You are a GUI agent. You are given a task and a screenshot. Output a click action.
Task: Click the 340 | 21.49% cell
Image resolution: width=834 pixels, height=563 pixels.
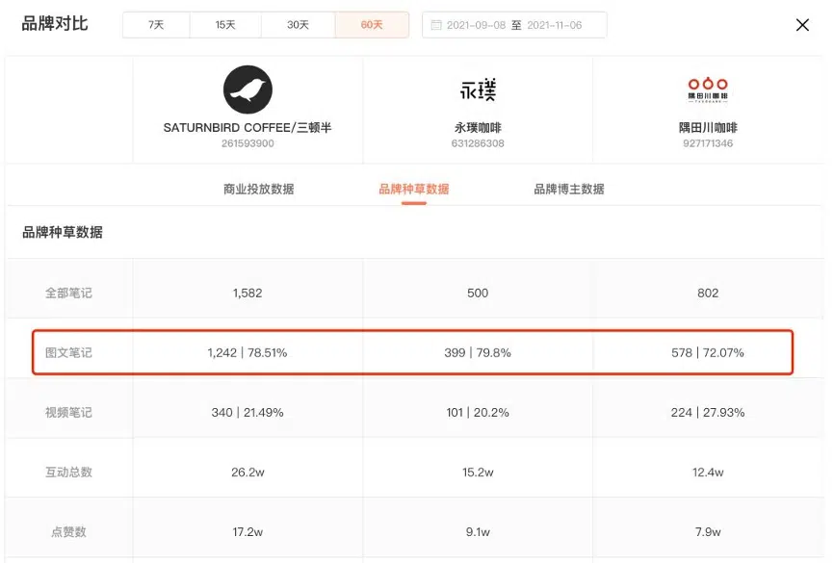click(248, 413)
